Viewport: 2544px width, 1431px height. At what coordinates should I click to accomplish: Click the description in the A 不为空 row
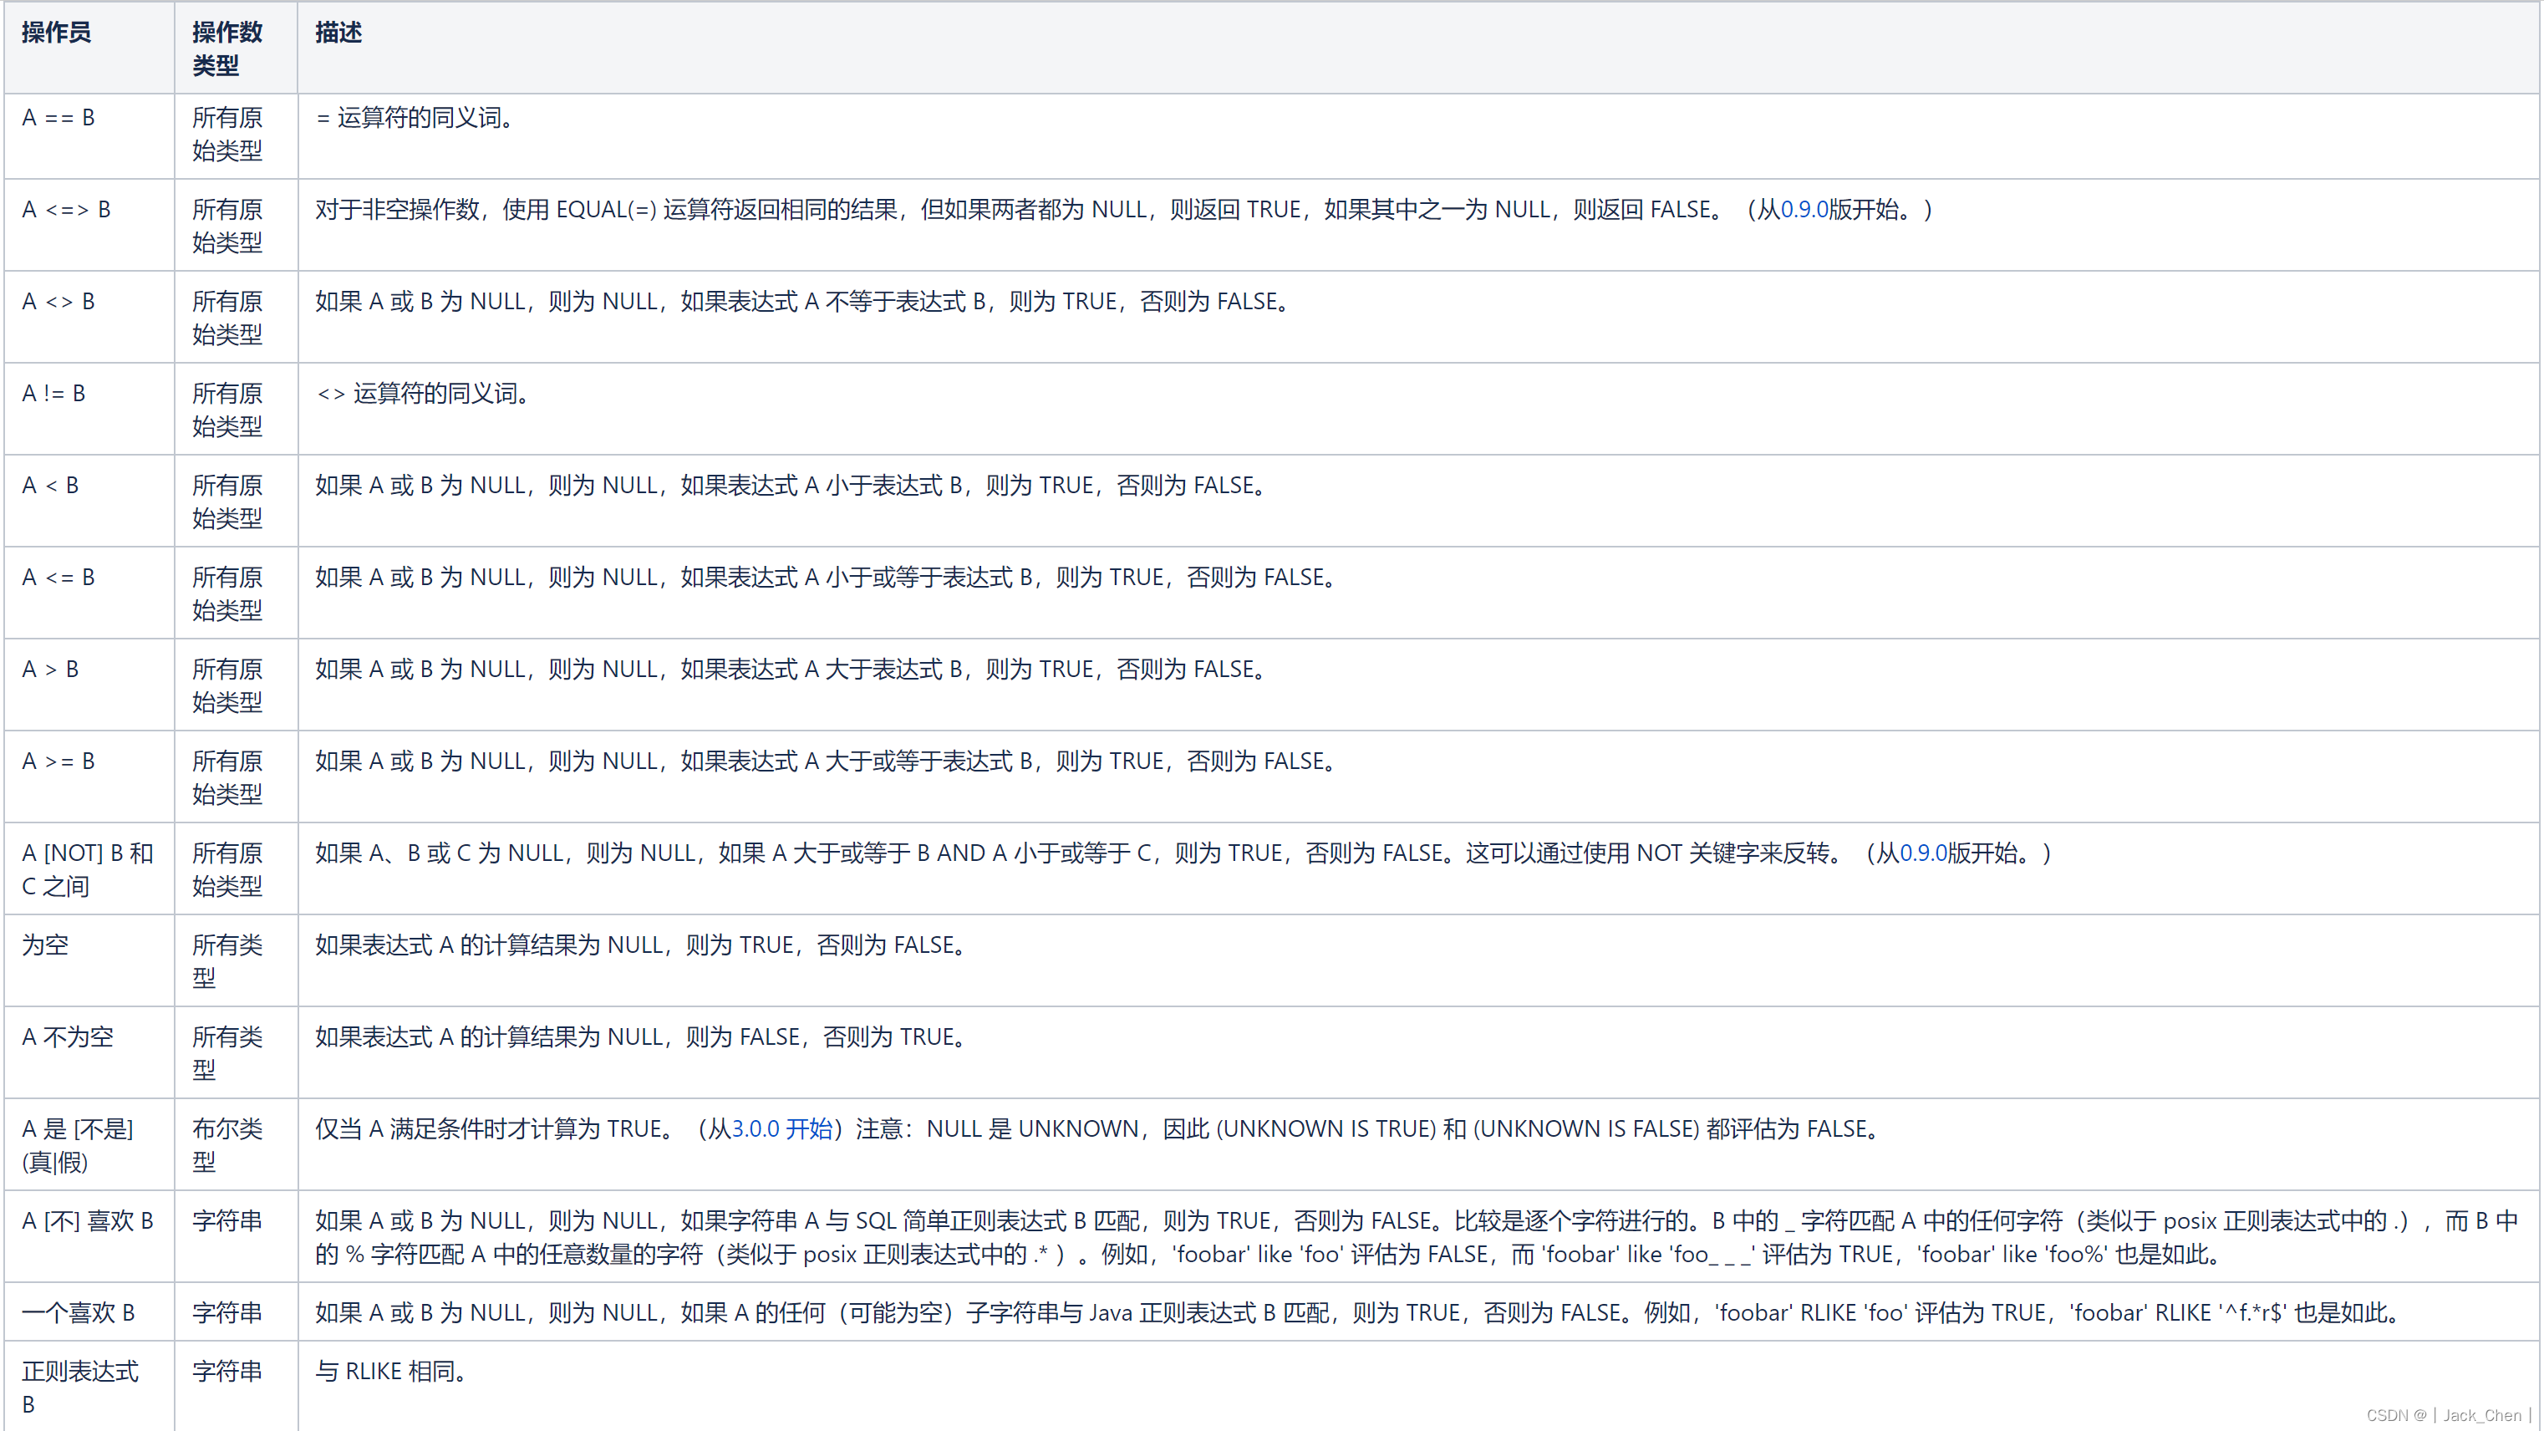point(641,1037)
